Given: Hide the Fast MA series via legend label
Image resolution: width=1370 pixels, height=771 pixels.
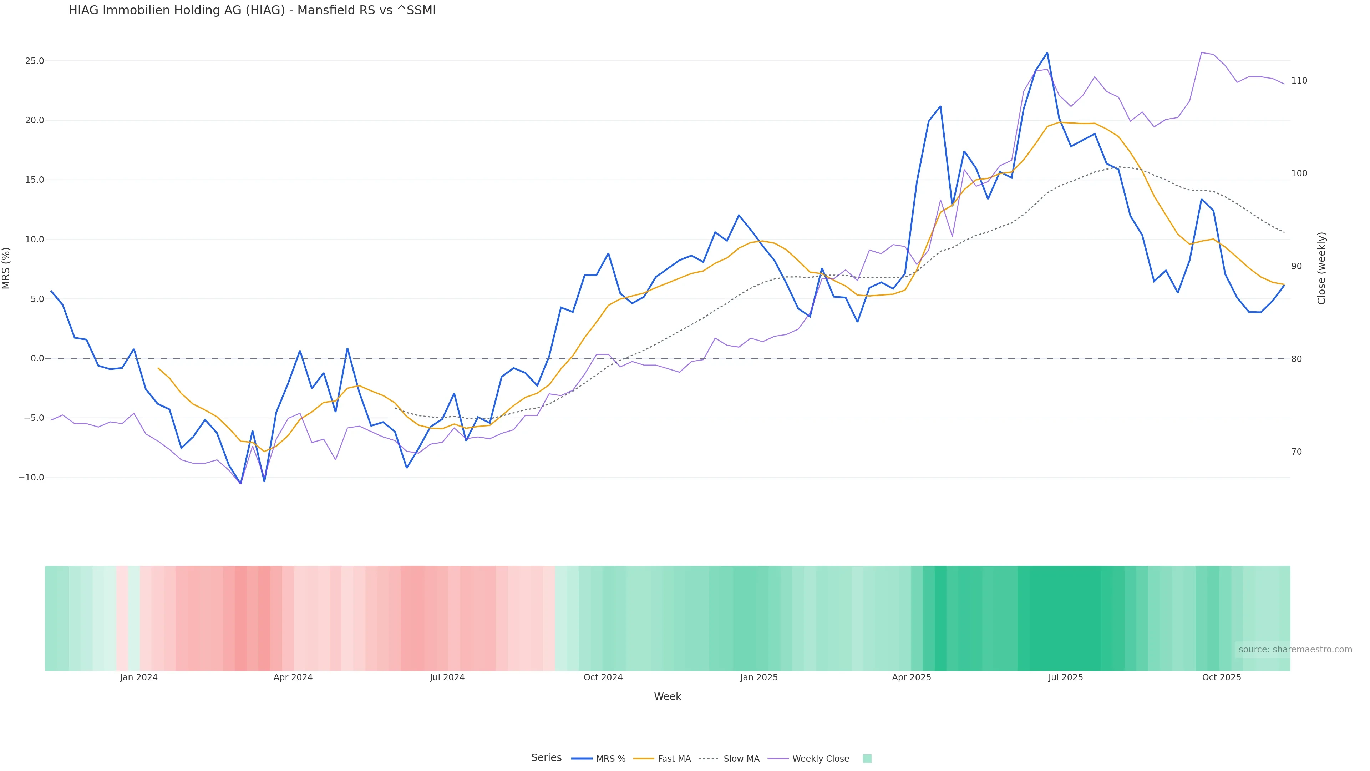Looking at the screenshot, I should pyautogui.click(x=674, y=759).
